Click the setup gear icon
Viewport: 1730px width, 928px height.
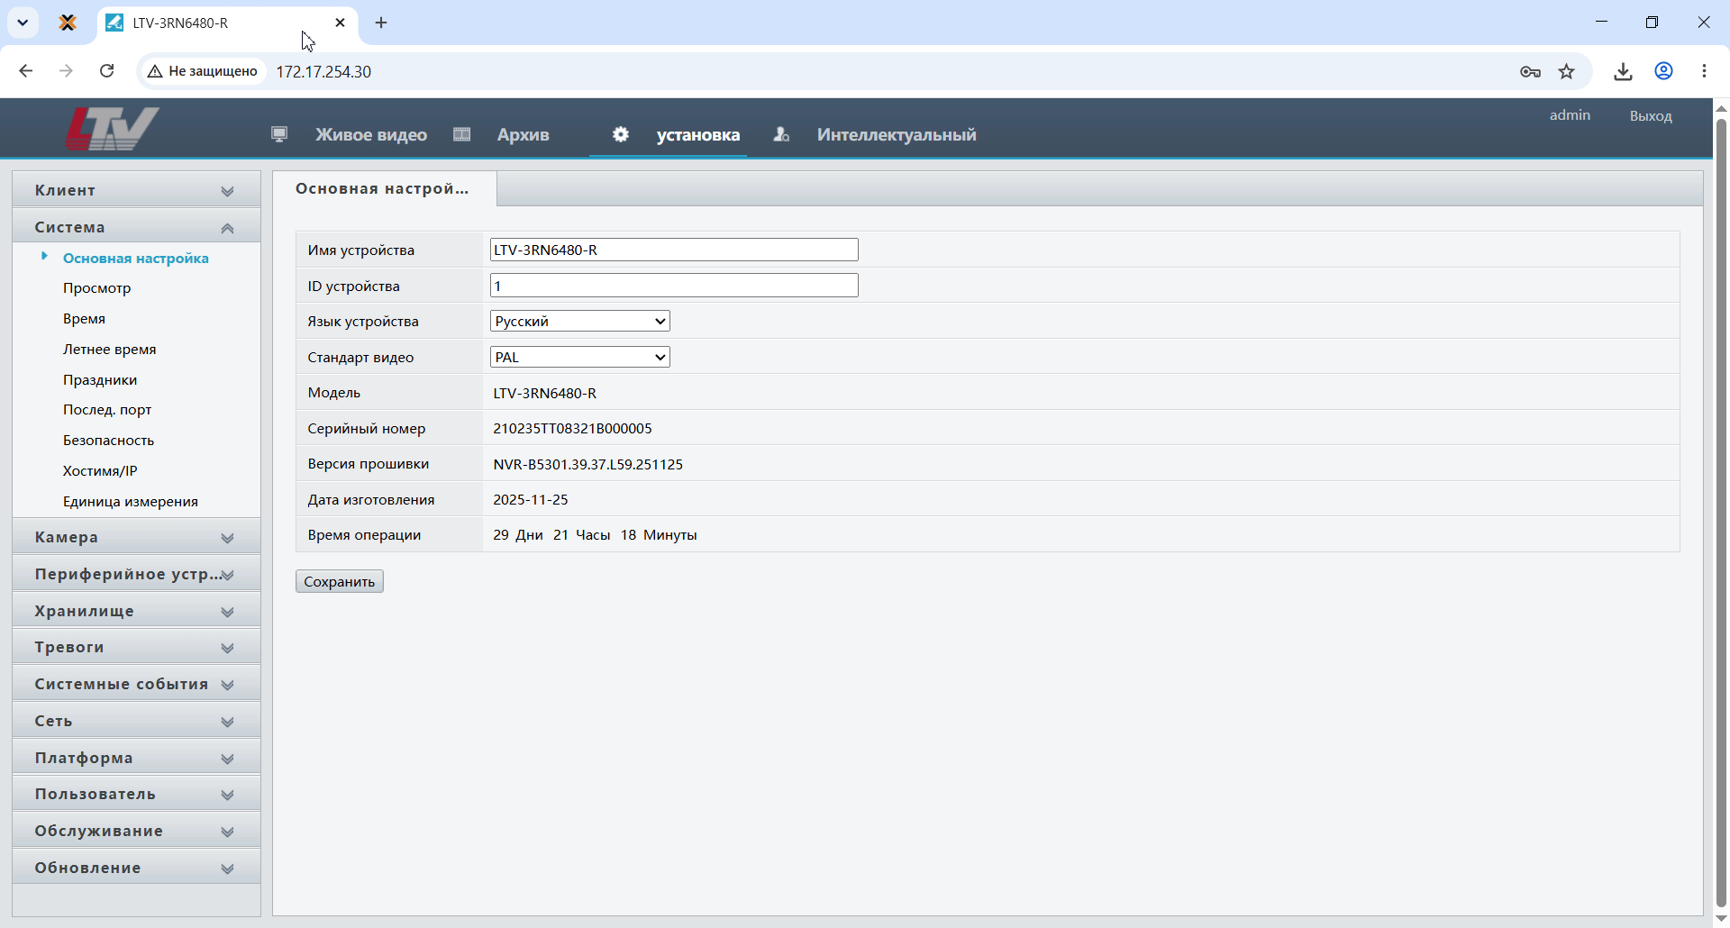621,134
